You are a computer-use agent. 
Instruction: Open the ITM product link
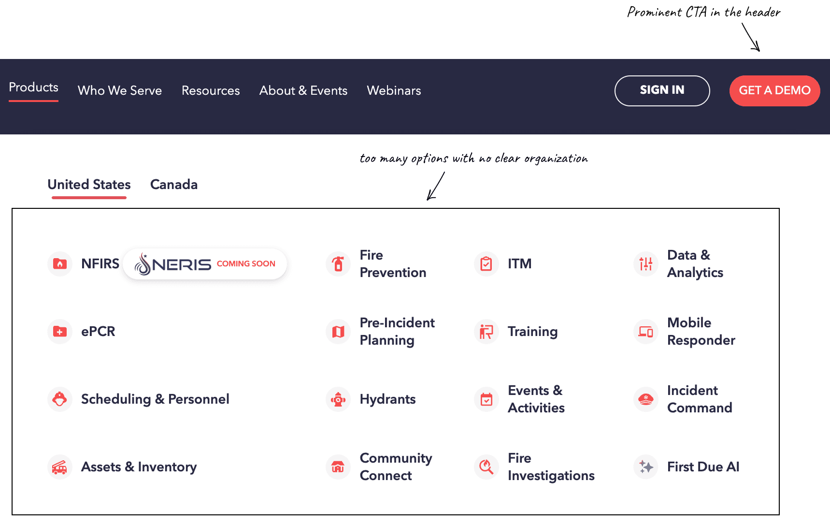520,264
